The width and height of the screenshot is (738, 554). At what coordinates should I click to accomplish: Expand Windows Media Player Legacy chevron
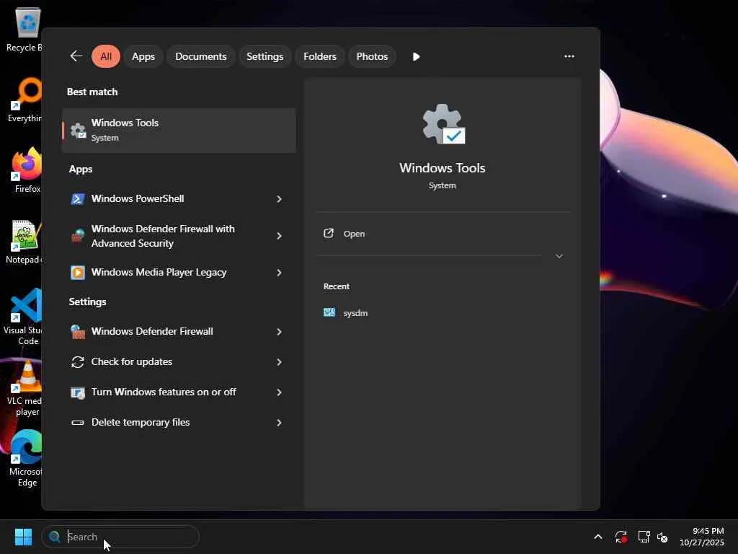coord(279,272)
